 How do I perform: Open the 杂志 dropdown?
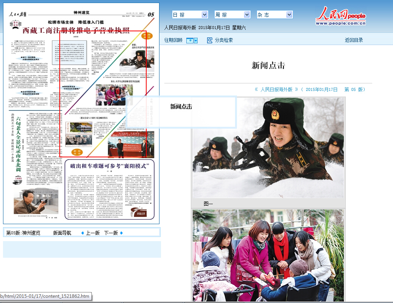[275, 15]
